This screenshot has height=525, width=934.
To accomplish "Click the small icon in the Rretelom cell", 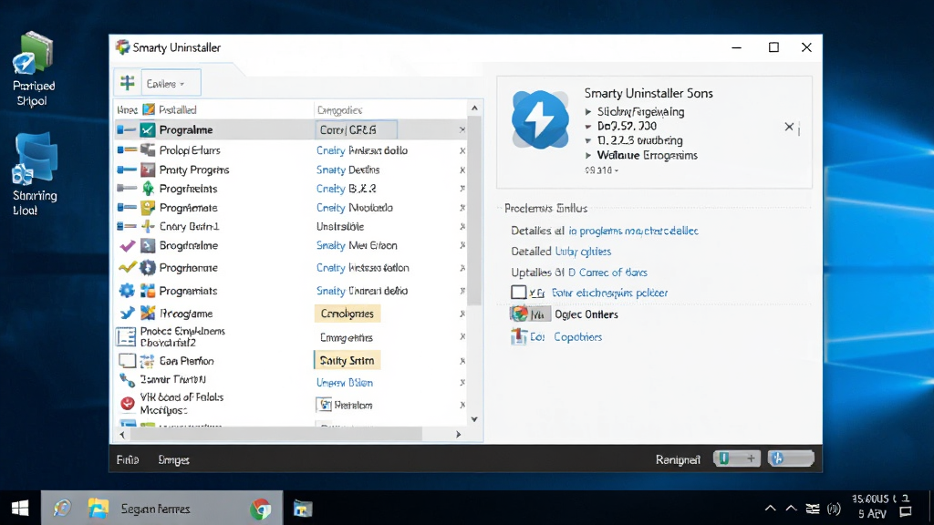I will 326,405.
